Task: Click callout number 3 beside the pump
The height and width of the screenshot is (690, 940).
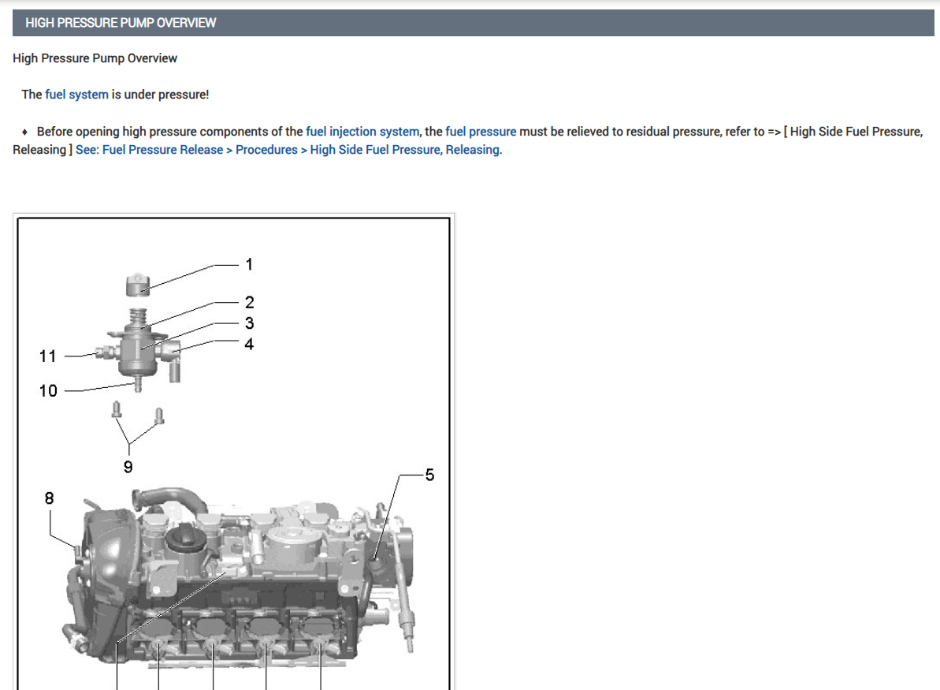Action: click(x=250, y=323)
